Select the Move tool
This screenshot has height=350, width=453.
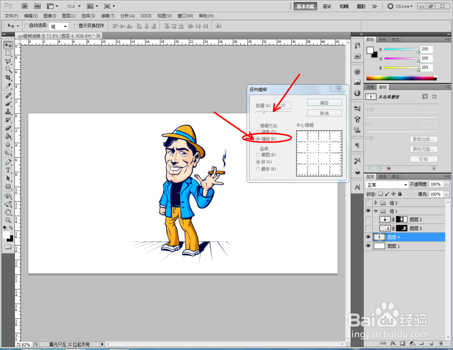click(x=8, y=45)
